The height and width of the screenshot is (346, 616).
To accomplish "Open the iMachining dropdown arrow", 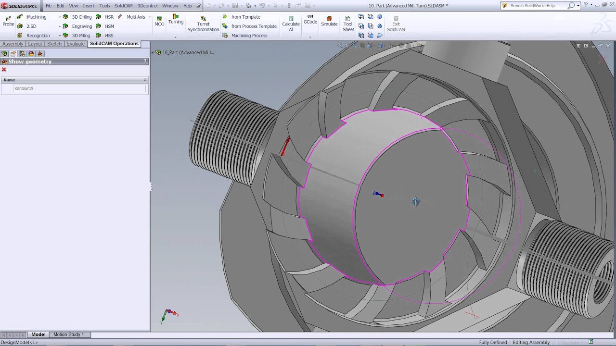I will pos(60,17).
